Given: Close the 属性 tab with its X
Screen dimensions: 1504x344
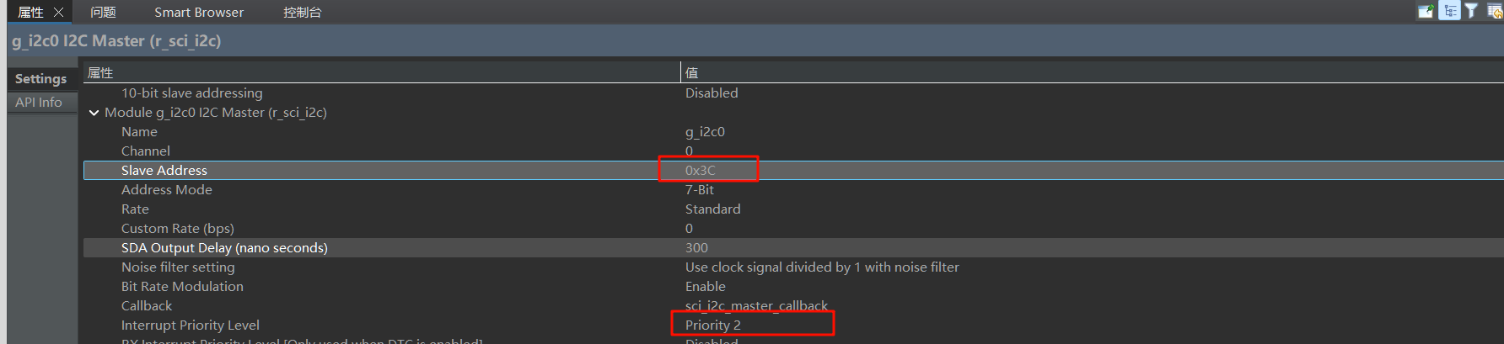Looking at the screenshot, I should [x=58, y=12].
